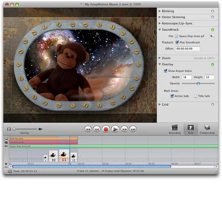
Task: Click the film frame icon left of Overlay slider
Action: point(9,129)
